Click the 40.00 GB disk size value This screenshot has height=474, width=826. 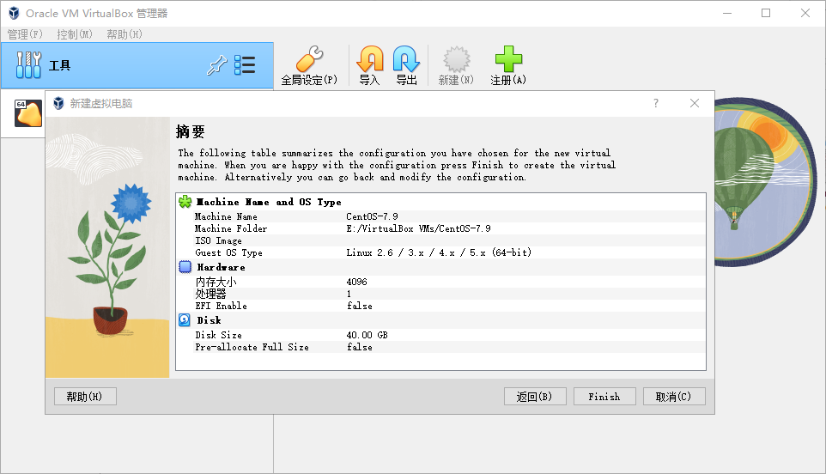367,335
